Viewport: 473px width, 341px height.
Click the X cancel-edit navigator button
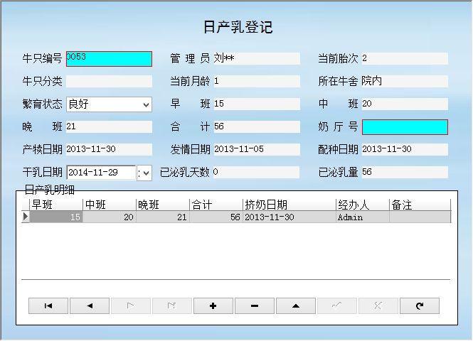coord(378,305)
